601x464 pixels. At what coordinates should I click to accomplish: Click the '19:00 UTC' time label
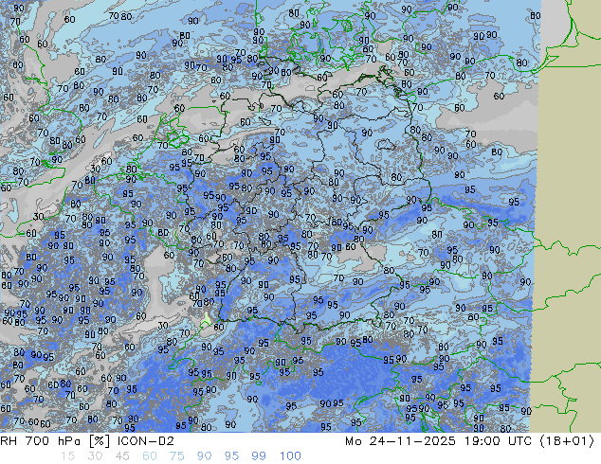point(498,441)
